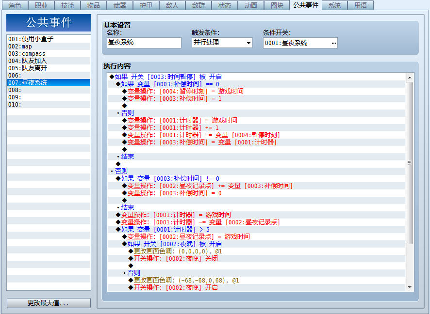Go to the 用语 tab
This screenshot has width=430, height=314.
[360, 5]
